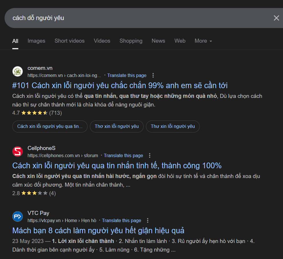The image size is (283, 259).
Task: Click the 'Thư xin lỗi người yêu' chip
Action: pyautogui.click(x=173, y=126)
